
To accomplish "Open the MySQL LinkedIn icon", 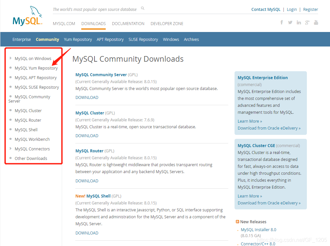I will (299, 22).
